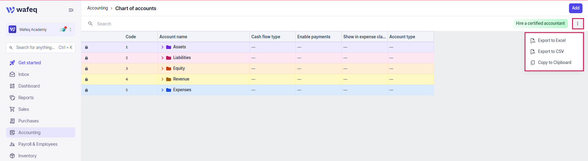Sort by the Code column header
Viewport: 588px width, 161px height.
131,37
